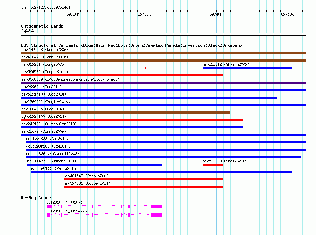Click the 69730k ruler tick

[144, 14]
